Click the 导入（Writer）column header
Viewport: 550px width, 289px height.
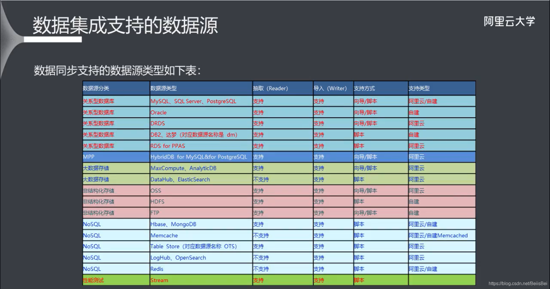330,88
